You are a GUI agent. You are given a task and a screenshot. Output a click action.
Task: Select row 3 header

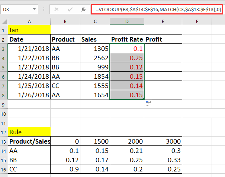pos(4,49)
